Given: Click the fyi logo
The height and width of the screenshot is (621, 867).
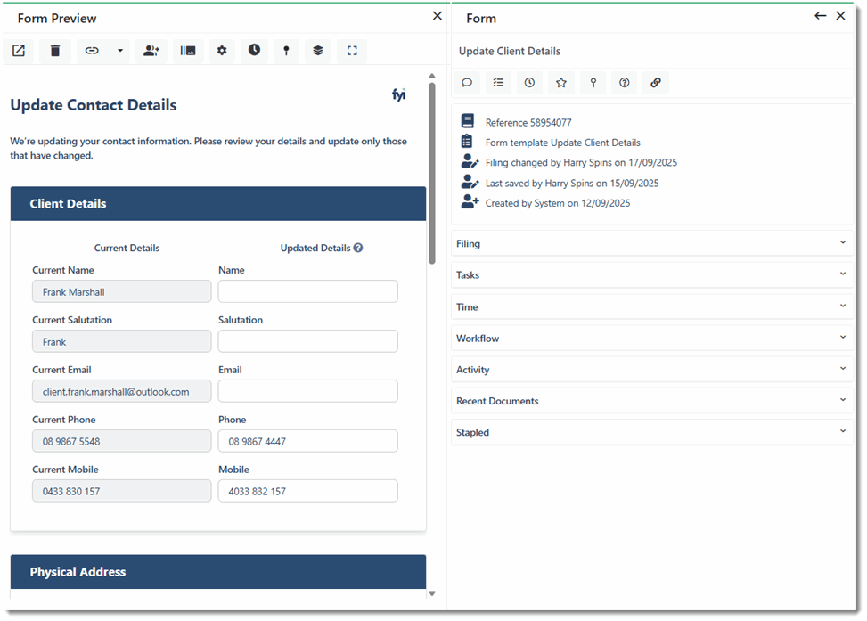Looking at the screenshot, I should coord(398,94).
